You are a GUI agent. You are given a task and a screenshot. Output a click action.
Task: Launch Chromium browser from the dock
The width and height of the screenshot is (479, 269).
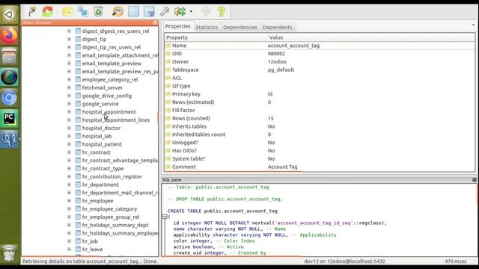coord(9,98)
